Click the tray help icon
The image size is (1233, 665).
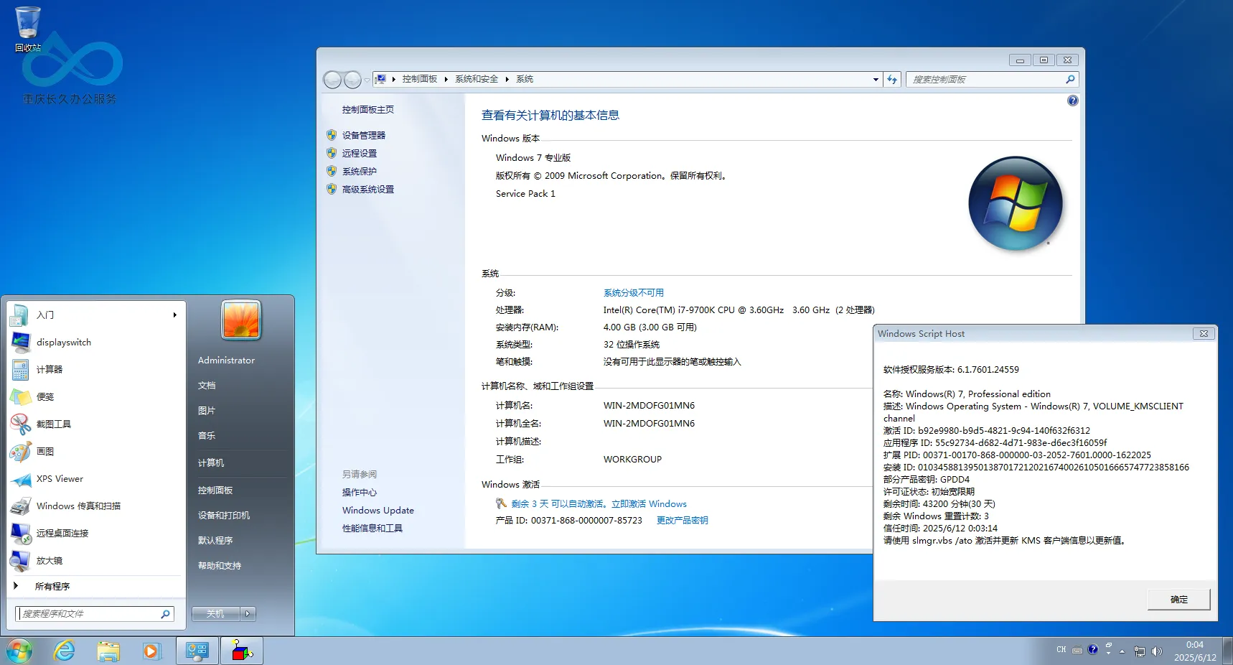click(x=1092, y=649)
